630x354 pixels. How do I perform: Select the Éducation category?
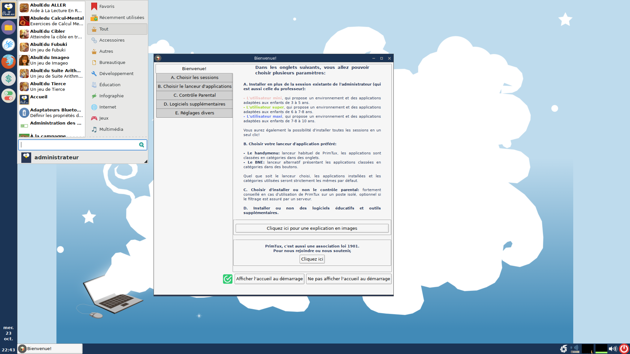coord(117,85)
